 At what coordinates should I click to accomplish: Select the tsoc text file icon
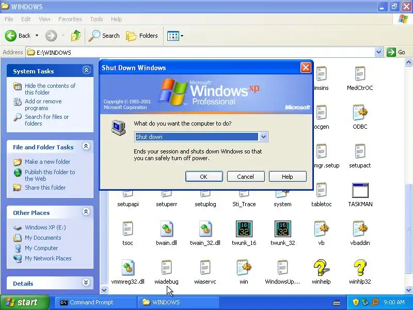pos(128,228)
